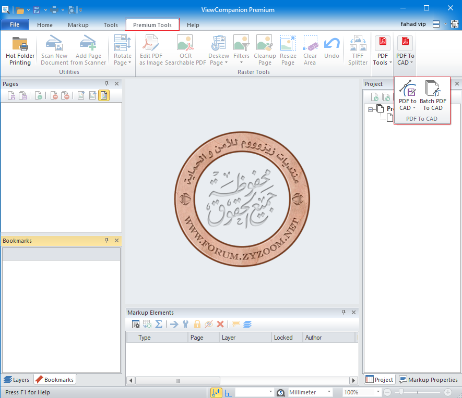The width and height of the screenshot is (462, 398).
Task: Collapse the project tree node
Action: 370,109
